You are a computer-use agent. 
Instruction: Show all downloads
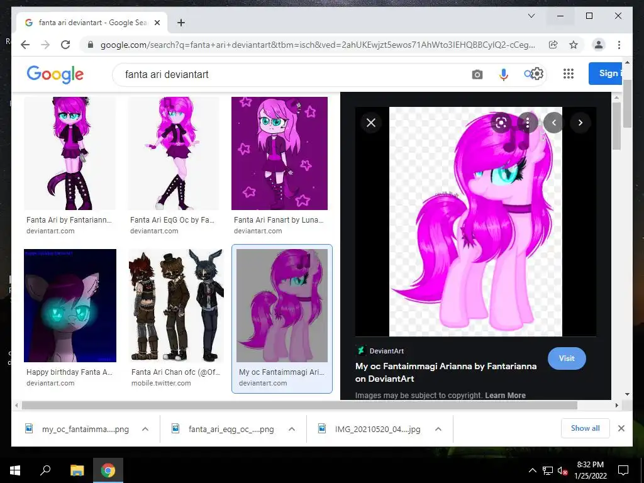click(585, 428)
